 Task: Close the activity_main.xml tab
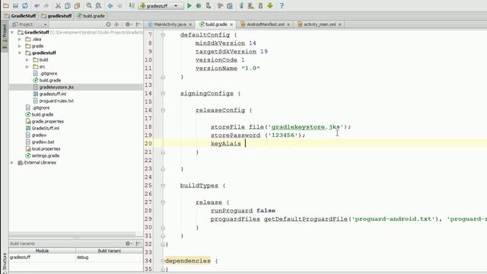coord(340,24)
